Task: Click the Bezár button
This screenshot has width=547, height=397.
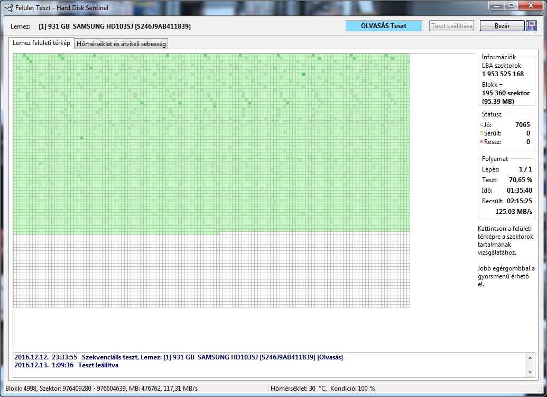Action: (502, 25)
